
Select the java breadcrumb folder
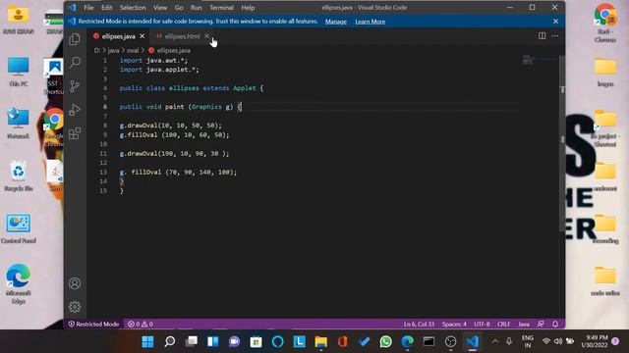(x=114, y=50)
